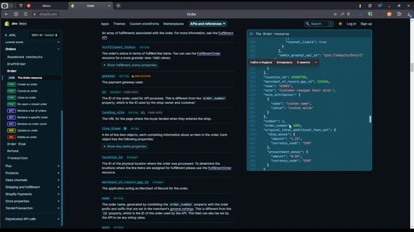The height and width of the screenshot is (232, 414).
Task: Expand the Plus sidebar section
Action: [x=58, y=166]
